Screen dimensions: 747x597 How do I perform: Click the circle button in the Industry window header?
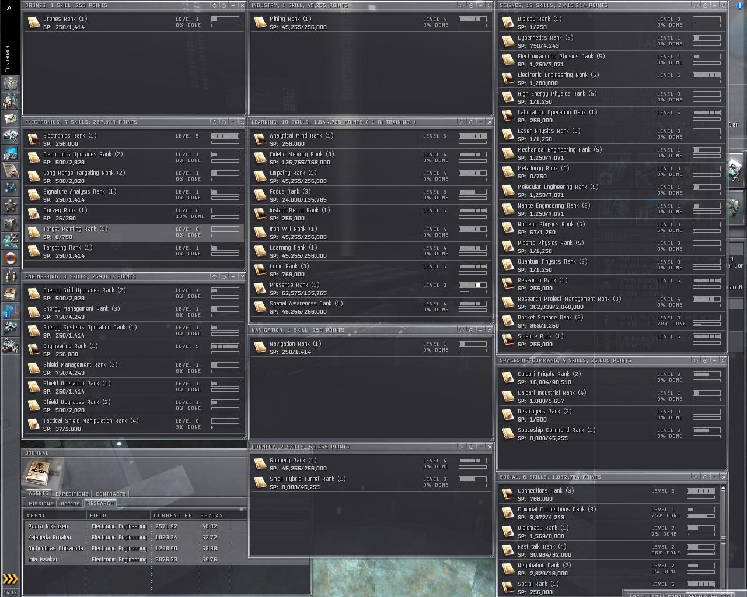tap(471, 5)
